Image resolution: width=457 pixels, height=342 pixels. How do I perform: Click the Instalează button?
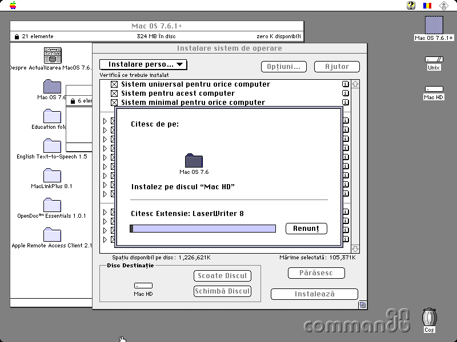pos(315,294)
